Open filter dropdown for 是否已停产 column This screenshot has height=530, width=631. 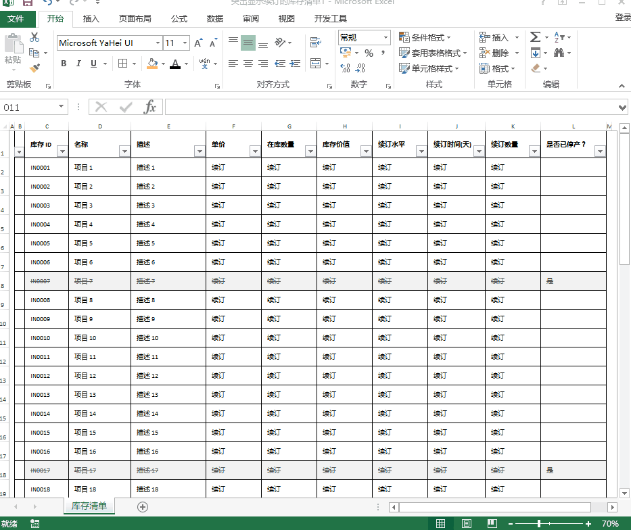pos(600,151)
